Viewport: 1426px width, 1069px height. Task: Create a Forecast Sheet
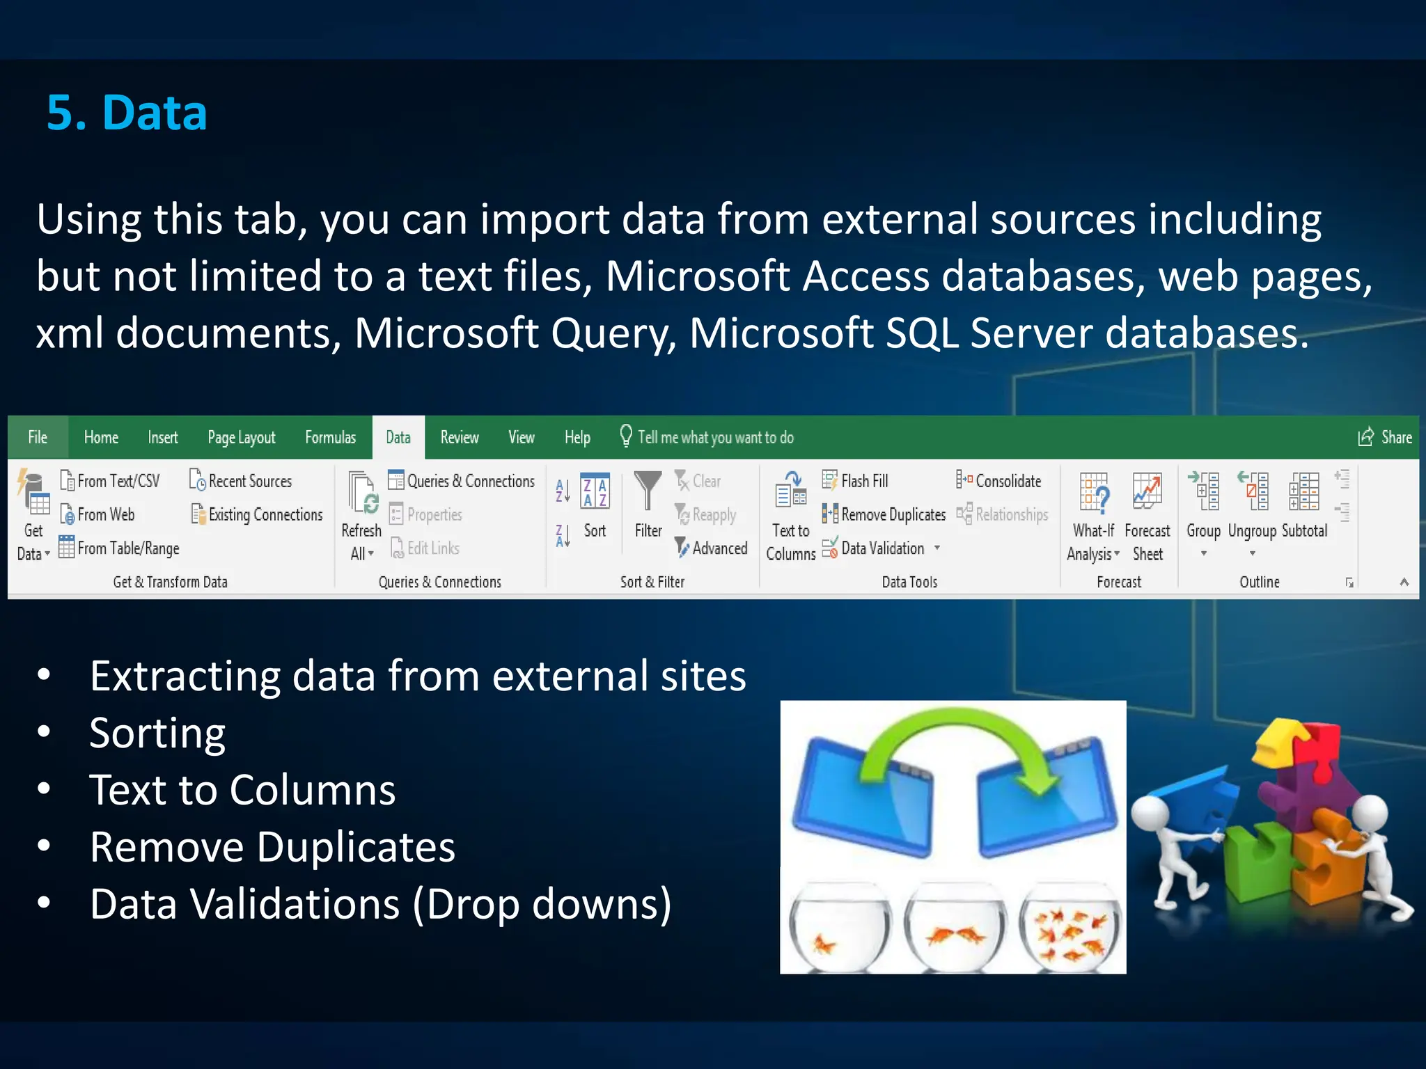[x=1147, y=516]
